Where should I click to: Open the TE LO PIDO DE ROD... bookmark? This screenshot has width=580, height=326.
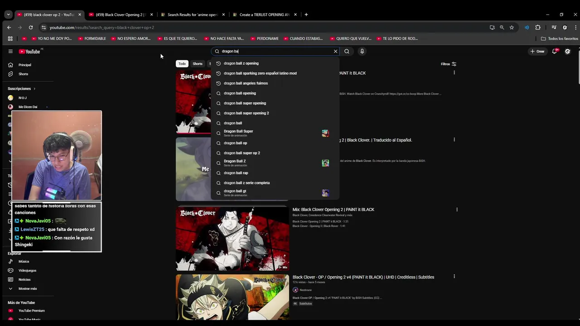point(396,38)
